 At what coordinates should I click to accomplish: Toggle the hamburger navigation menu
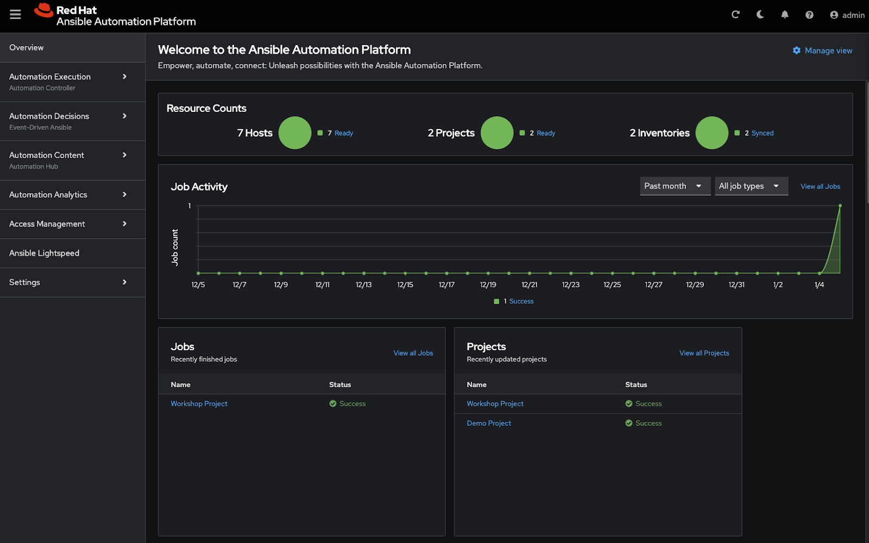15,15
